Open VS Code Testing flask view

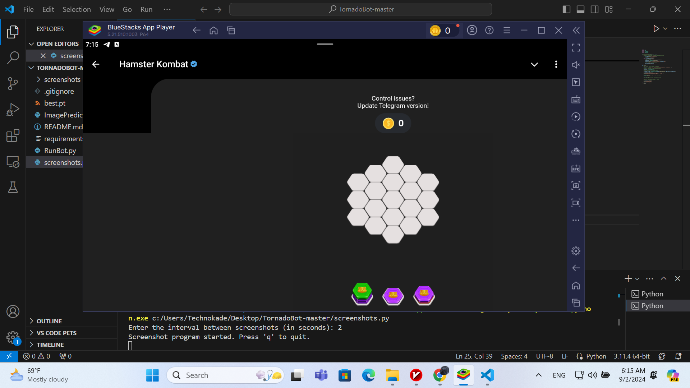(x=13, y=187)
